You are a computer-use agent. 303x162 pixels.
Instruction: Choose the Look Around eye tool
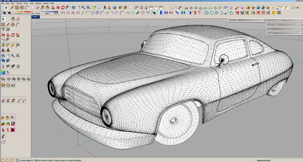coord(8,66)
